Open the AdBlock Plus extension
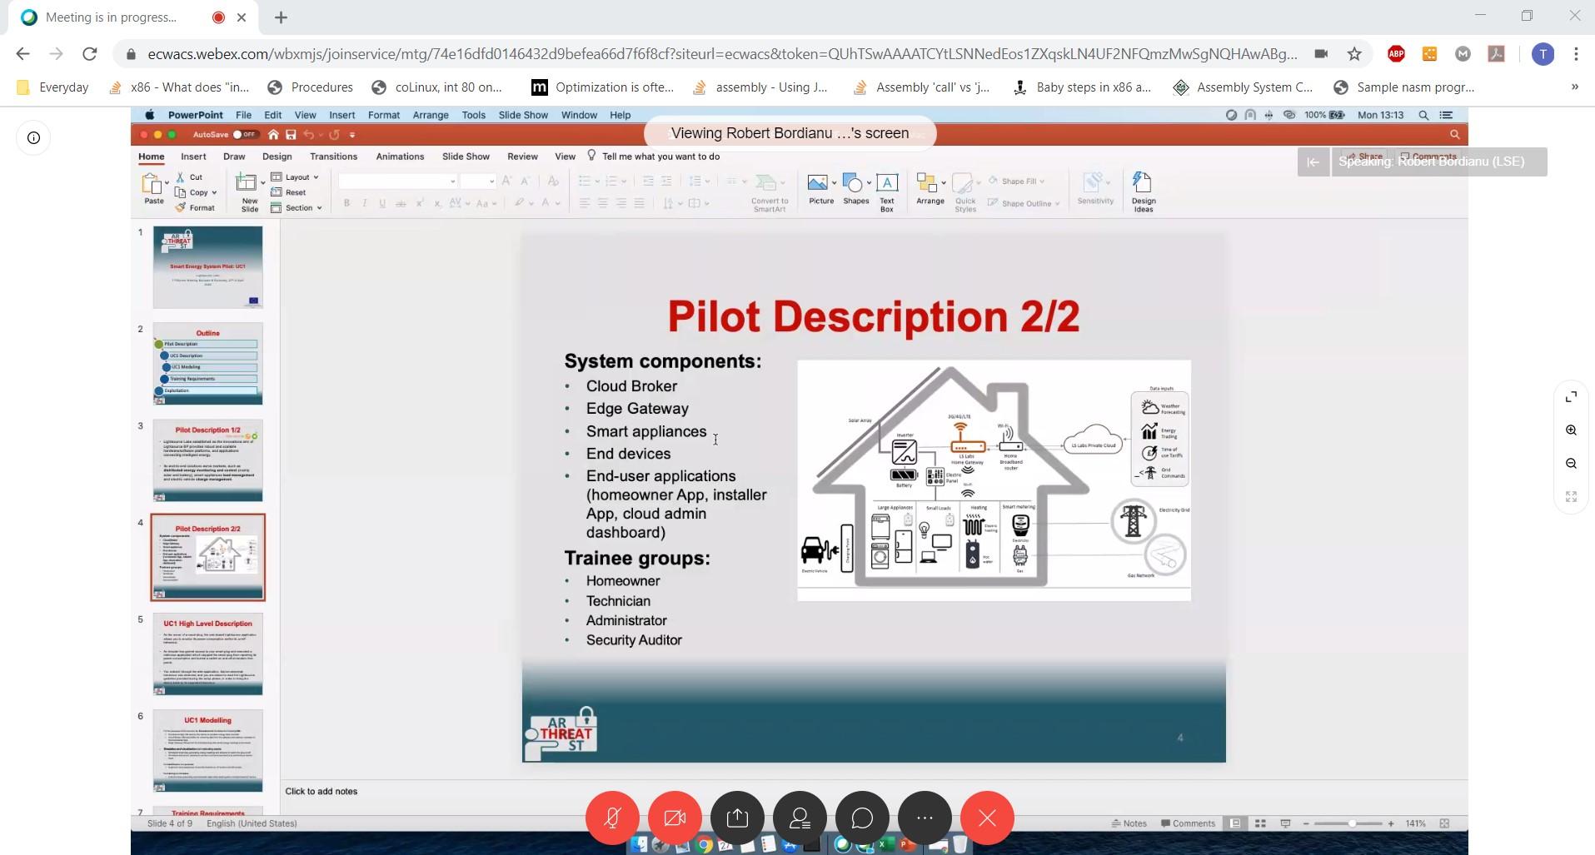The height and width of the screenshot is (855, 1595). coord(1396,54)
